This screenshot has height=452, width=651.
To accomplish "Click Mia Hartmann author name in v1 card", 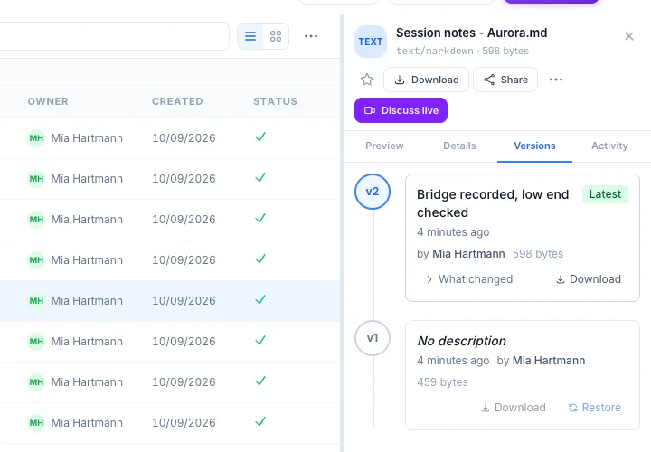I will click(549, 361).
